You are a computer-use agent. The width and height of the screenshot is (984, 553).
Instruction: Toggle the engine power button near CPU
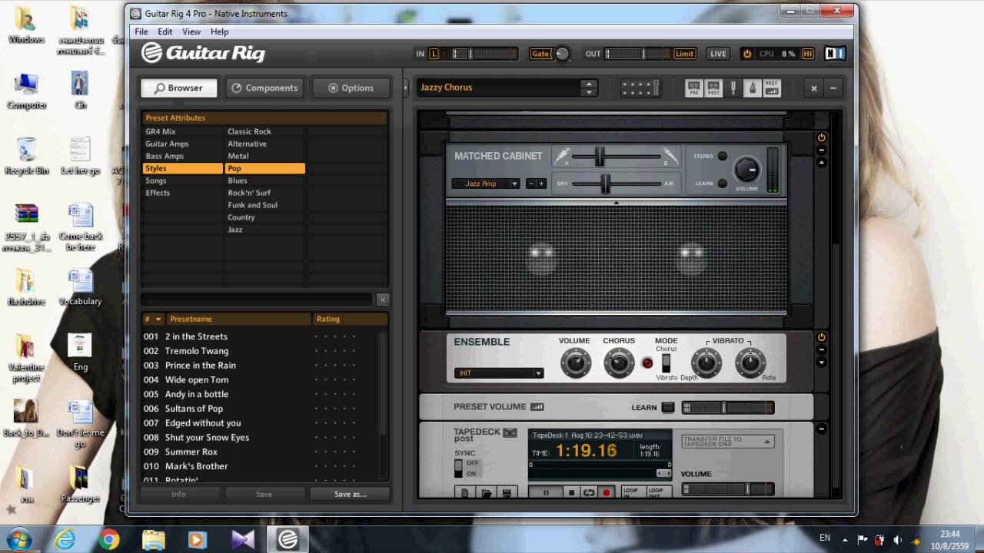coord(746,54)
